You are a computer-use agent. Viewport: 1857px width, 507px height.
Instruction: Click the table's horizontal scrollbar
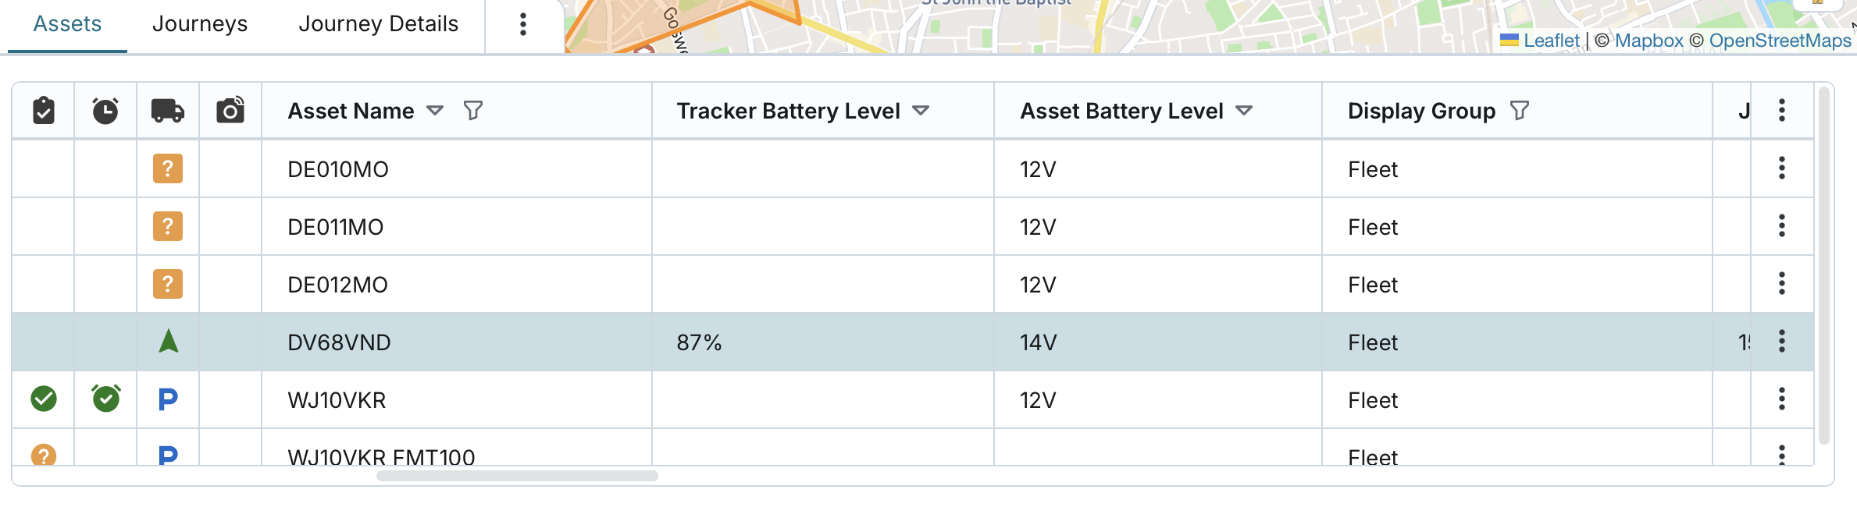point(517,476)
